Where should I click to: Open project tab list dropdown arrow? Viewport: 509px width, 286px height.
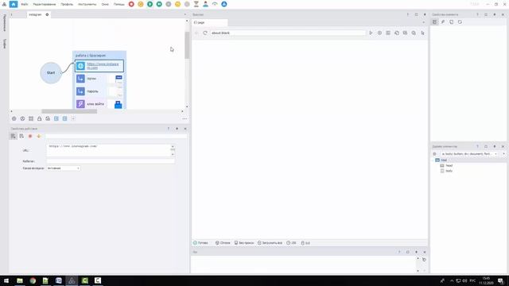coord(185,14)
